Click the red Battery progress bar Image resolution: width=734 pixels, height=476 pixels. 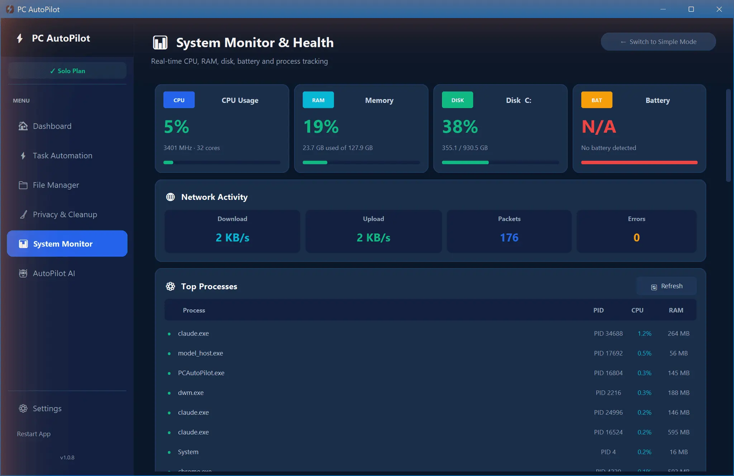[x=639, y=162]
